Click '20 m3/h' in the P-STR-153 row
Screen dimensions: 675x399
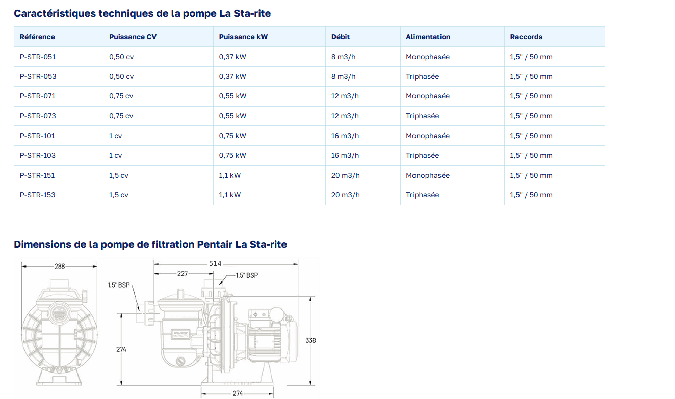pos(346,195)
